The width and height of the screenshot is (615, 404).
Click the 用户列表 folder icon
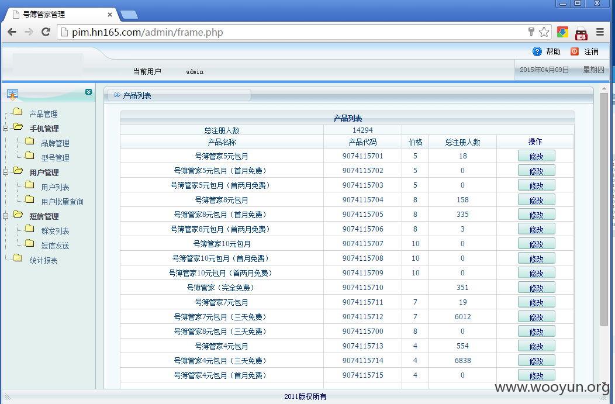(x=30, y=184)
